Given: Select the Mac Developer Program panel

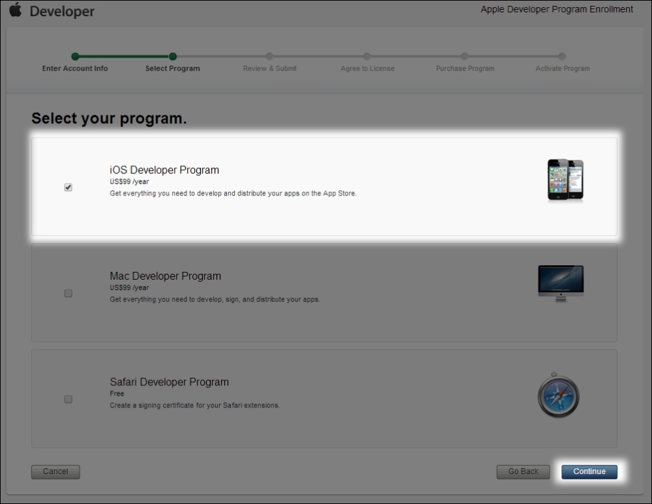Looking at the screenshot, I should (x=324, y=293).
